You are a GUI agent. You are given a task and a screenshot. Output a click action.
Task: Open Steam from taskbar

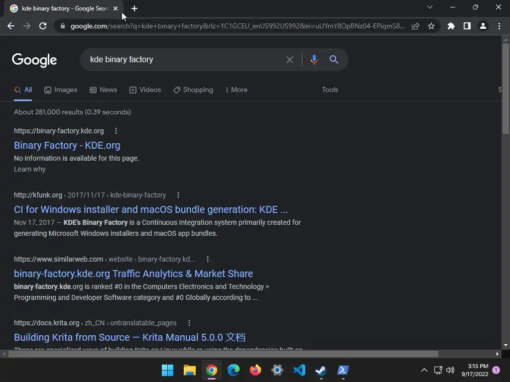[x=321, y=370]
